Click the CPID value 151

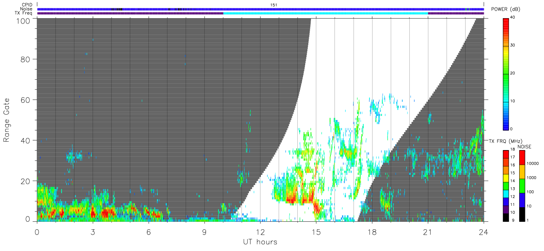pos(274,5)
